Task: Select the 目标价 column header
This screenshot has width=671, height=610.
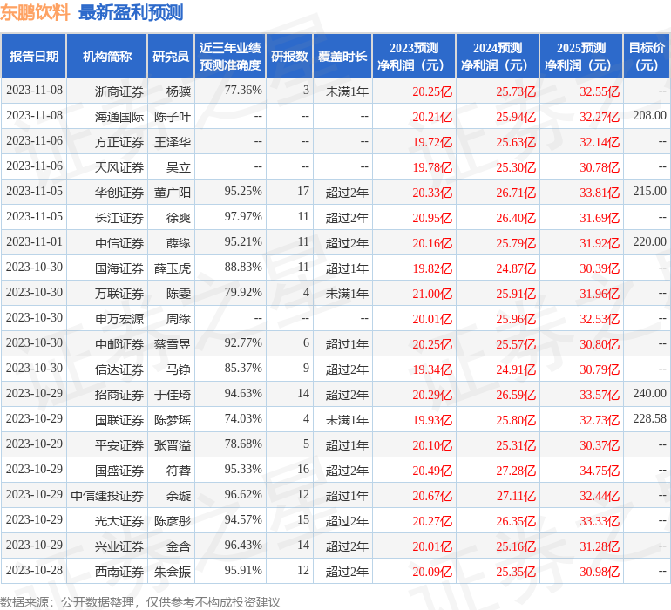Action: (x=647, y=56)
